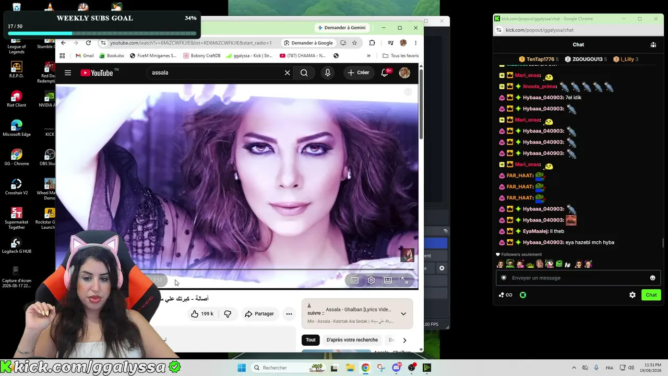Click the green Kick emote icon below message box
Viewport: 668px width, 376px height.
point(523,295)
